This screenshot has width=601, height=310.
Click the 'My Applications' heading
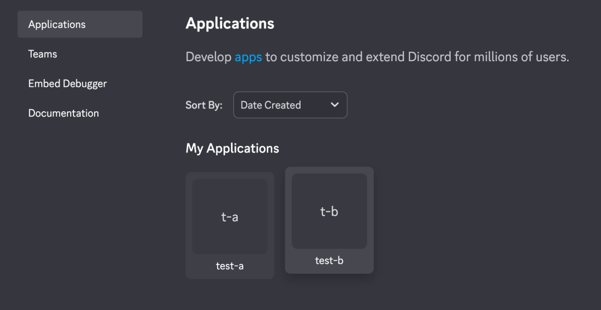[232, 148]
